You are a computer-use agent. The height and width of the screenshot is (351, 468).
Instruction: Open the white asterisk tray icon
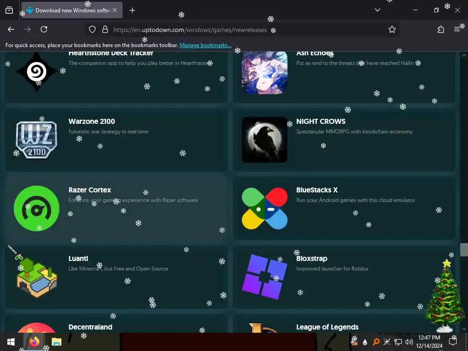coord(387,342)
